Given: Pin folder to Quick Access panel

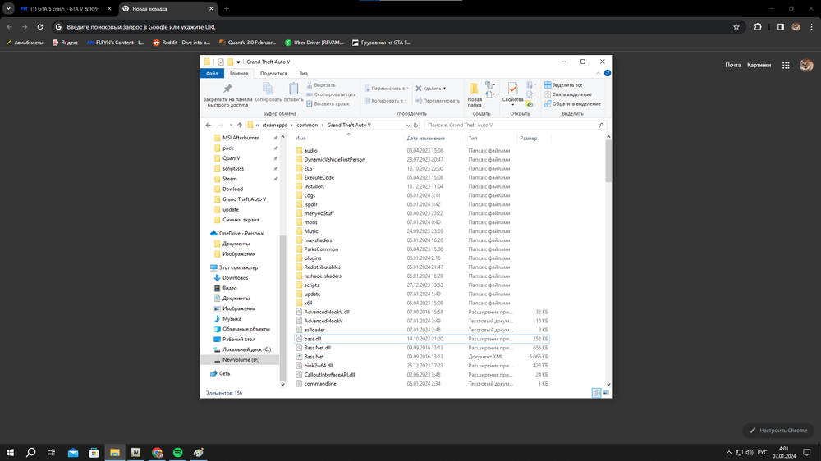Looking at the screenshot, I should click(x=227, y=95).
